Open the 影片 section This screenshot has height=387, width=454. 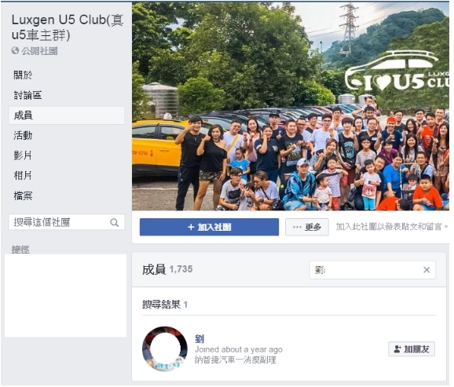coord(23,155)
